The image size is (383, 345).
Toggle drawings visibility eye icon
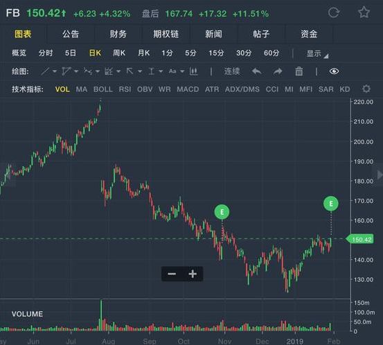pyautogui.click(x=334, y=71)
